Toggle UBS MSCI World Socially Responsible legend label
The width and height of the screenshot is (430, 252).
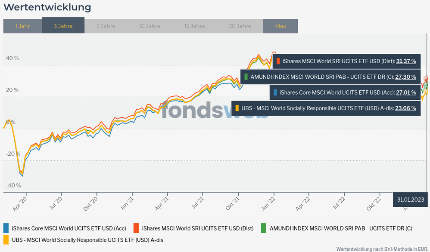(87, 240)
